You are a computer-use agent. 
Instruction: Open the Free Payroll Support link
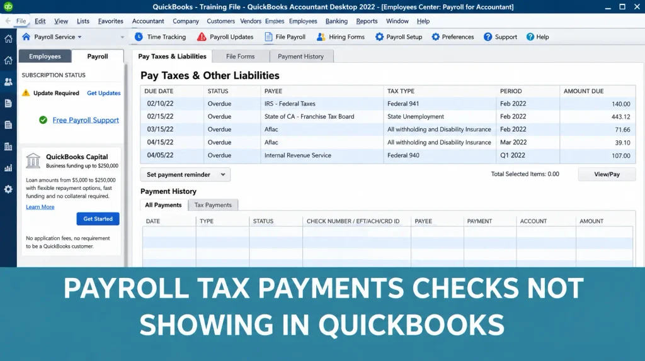click(86, 120)
